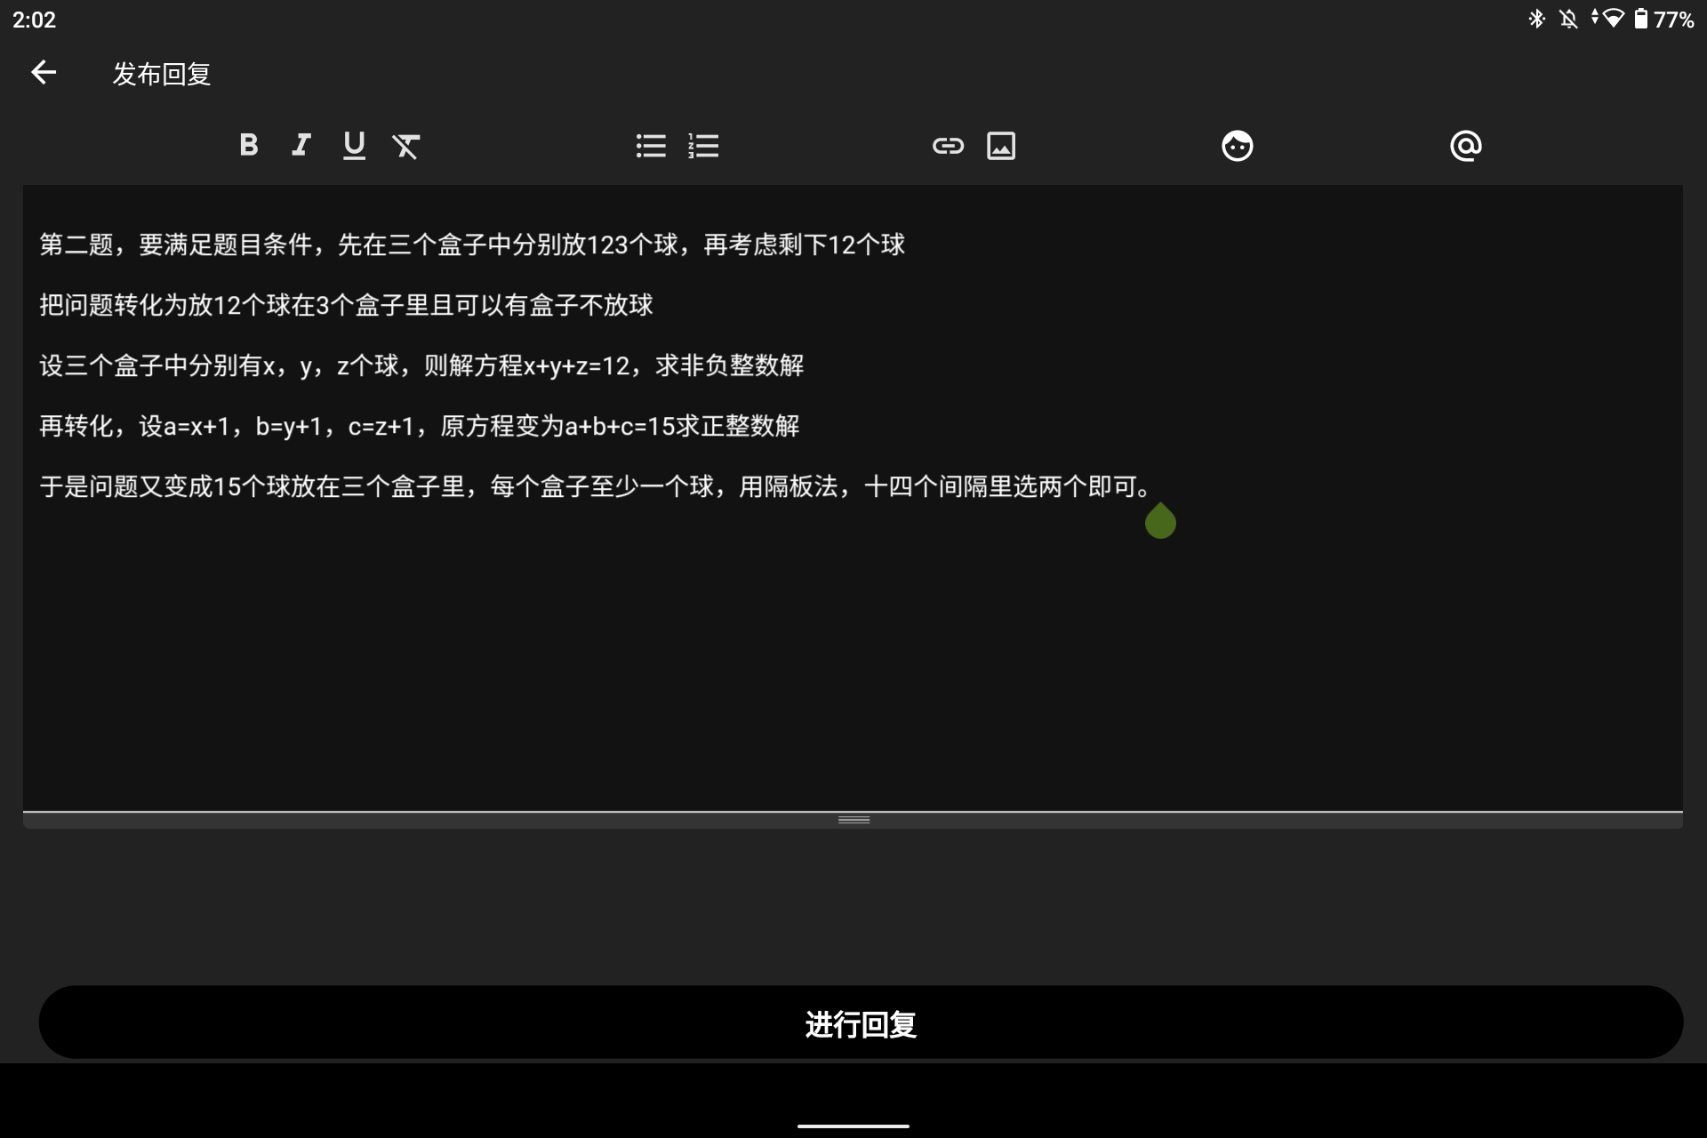Toggle underline formatting

[x=354, y=145]
